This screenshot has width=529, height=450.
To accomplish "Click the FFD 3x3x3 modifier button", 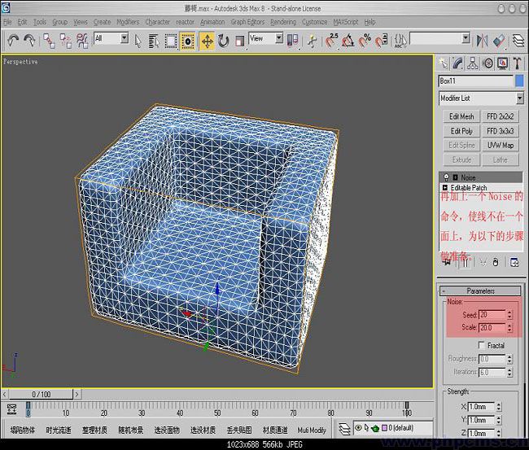I will click(501, 131).
